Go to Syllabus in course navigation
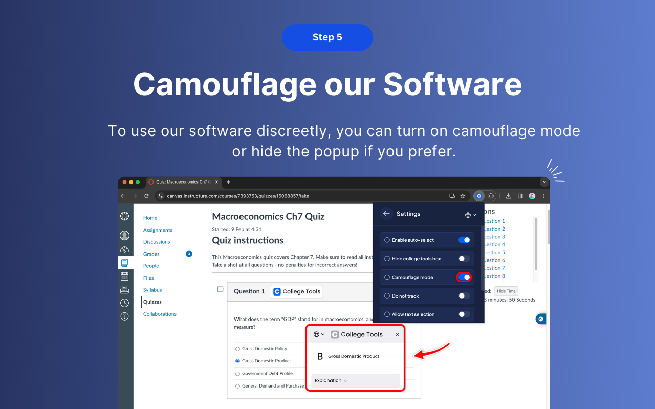This screenshot has width=655, height=409. pos(152,290)
